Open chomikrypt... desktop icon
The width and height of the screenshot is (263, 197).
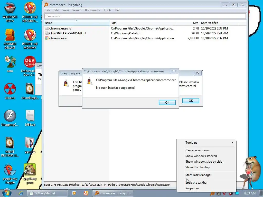pos(30,91)
